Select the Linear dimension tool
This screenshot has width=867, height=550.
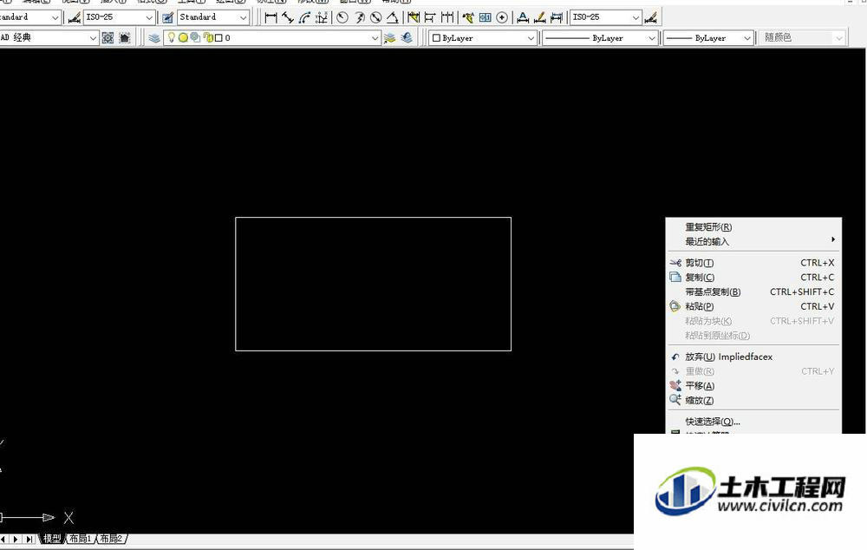pos(271,17)
